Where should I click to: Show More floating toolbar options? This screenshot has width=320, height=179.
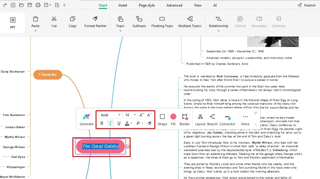tap(245, 120)
